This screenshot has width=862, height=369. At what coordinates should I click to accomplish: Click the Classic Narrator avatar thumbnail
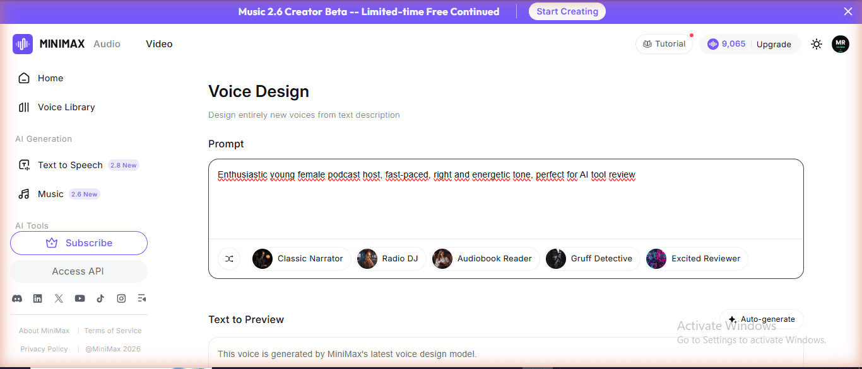(x=263, y=259)
